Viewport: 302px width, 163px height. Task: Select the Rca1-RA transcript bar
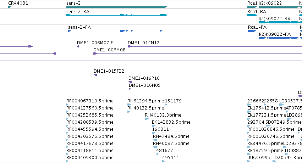pyautogui.click(x=252, y=15)
